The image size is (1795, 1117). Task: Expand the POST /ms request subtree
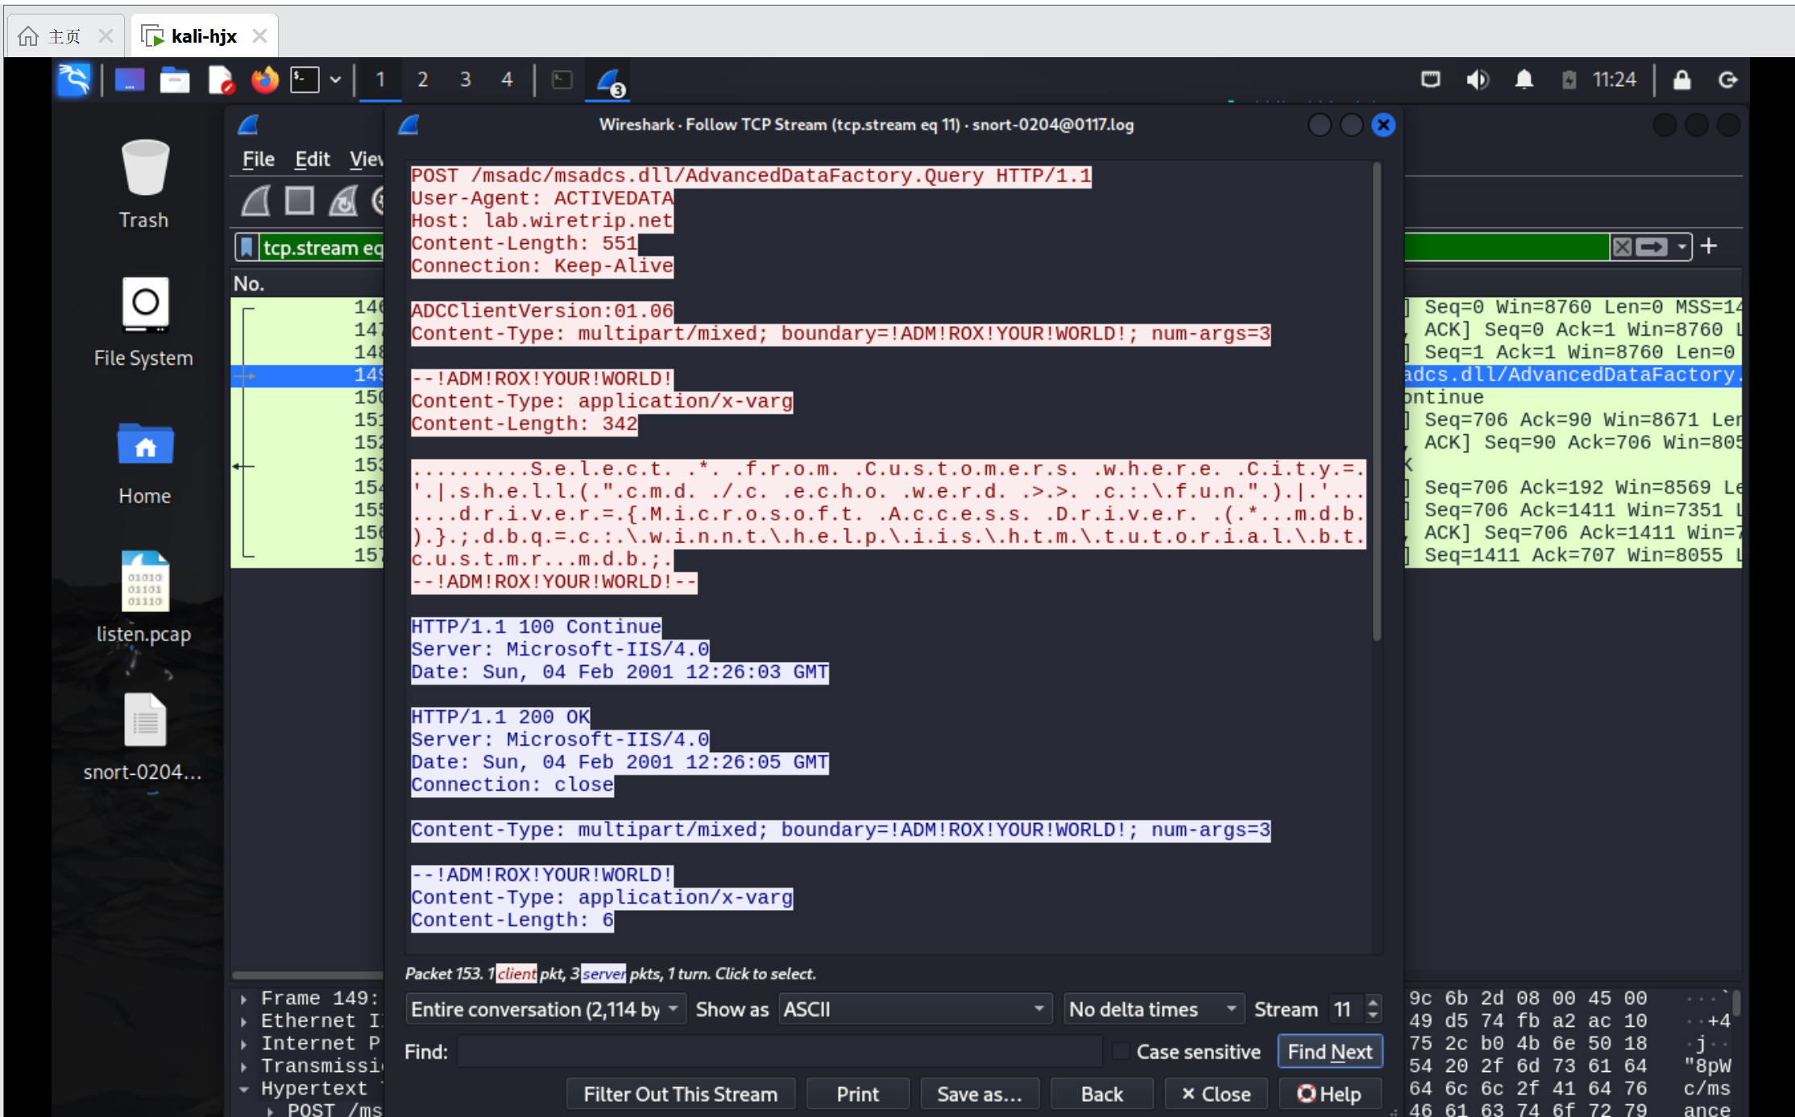point(271,1110)
